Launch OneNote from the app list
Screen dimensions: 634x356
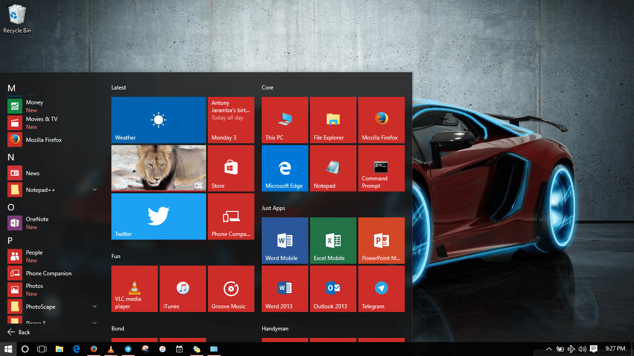(53, 223)
